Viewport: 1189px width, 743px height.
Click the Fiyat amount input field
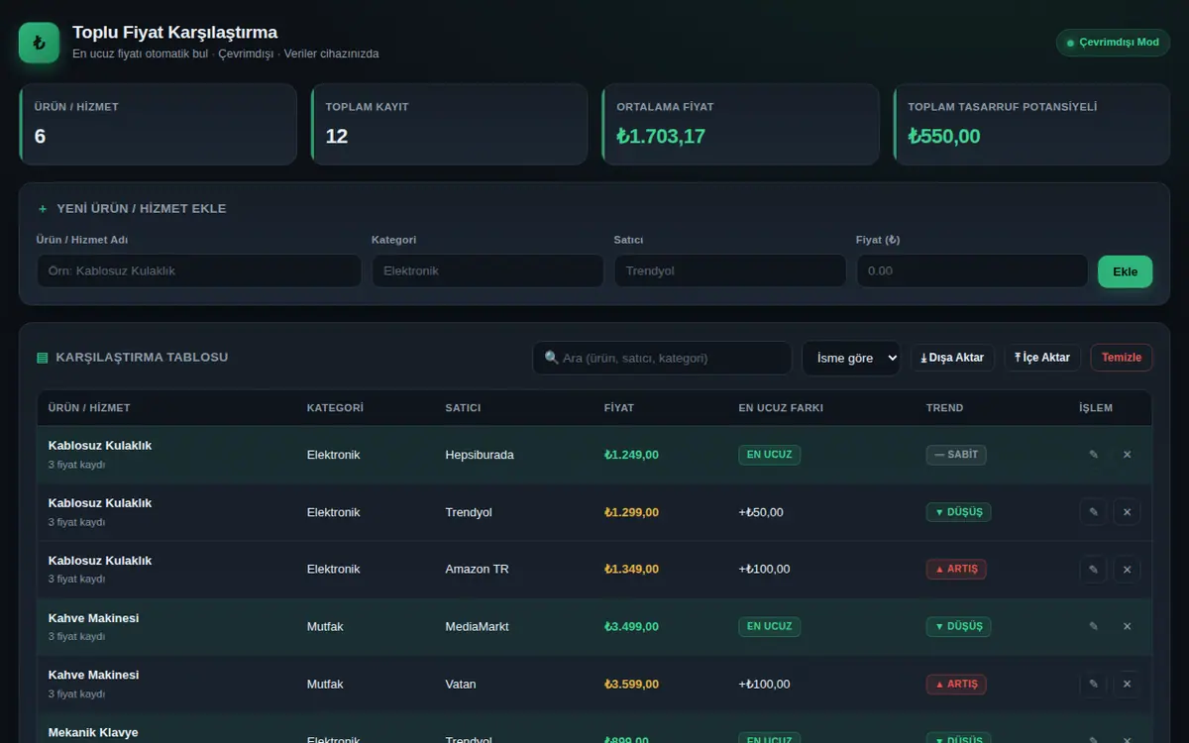972,271
